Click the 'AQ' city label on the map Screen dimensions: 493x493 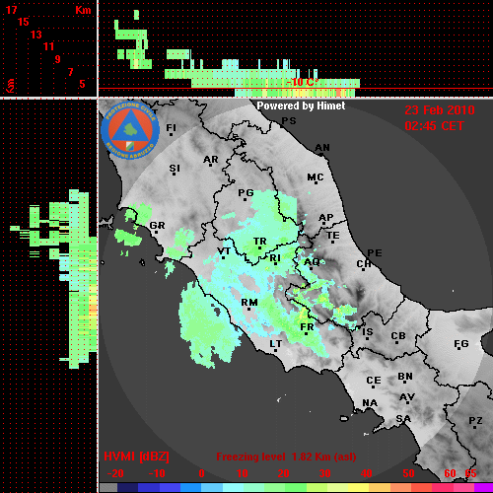point(312,262)
